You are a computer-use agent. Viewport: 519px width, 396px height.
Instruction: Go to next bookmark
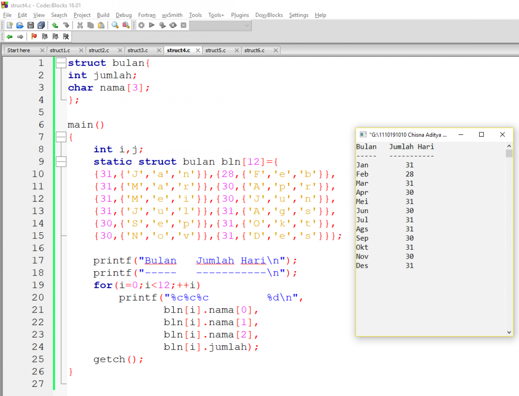pyautogui.click(x=55, y=36)
